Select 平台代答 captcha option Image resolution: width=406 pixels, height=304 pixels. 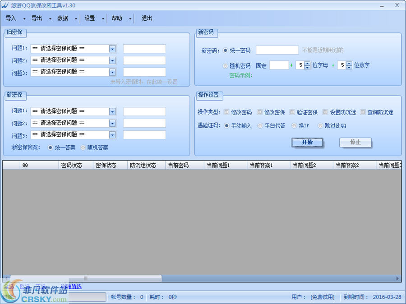tap(260, 125)
